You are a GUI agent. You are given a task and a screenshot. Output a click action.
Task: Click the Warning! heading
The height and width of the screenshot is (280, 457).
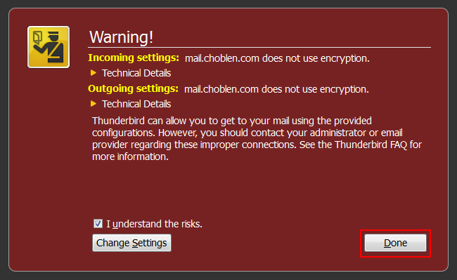click(121, 37)
